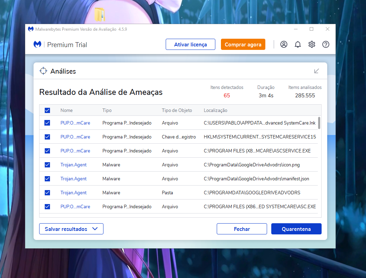This screenshot has height=278, width=366.
Task: Maximize the Malwarebytes window
Action: (311, 29)
